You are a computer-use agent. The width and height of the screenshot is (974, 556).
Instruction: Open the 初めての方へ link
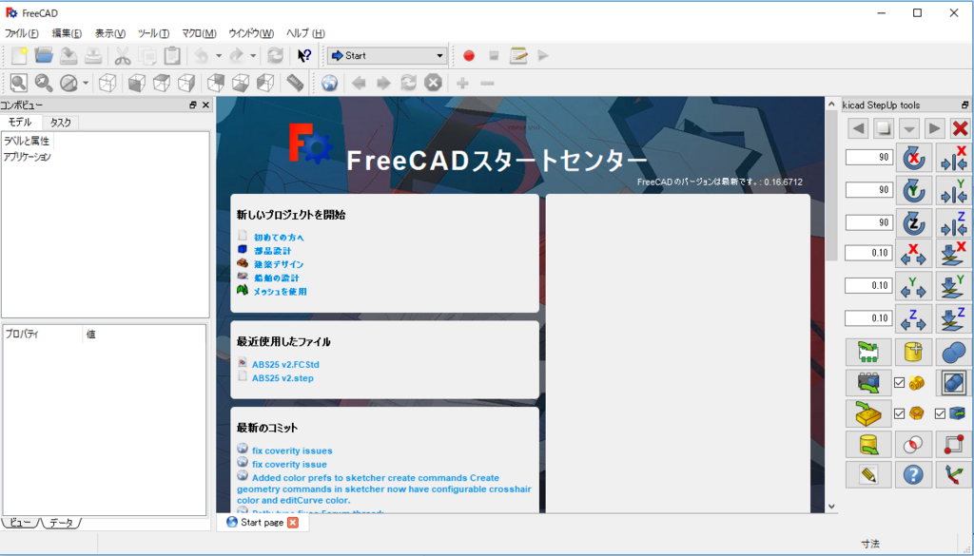(279, 237)
